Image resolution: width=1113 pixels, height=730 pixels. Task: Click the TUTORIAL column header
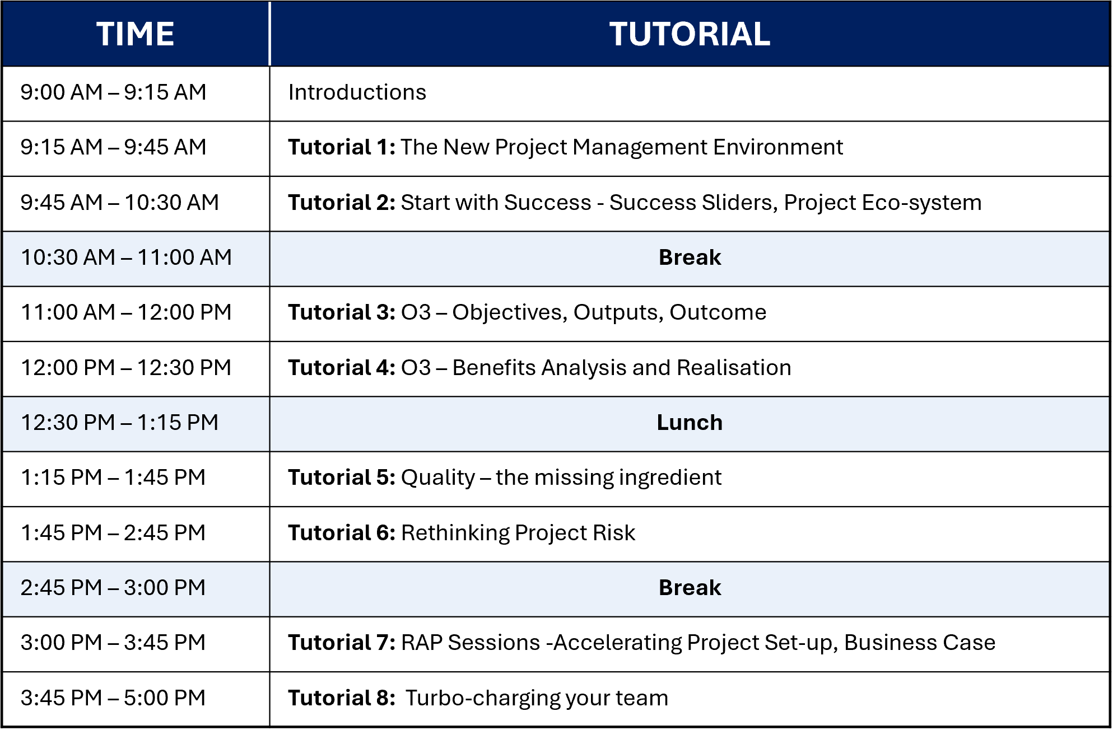click(690, 34)
